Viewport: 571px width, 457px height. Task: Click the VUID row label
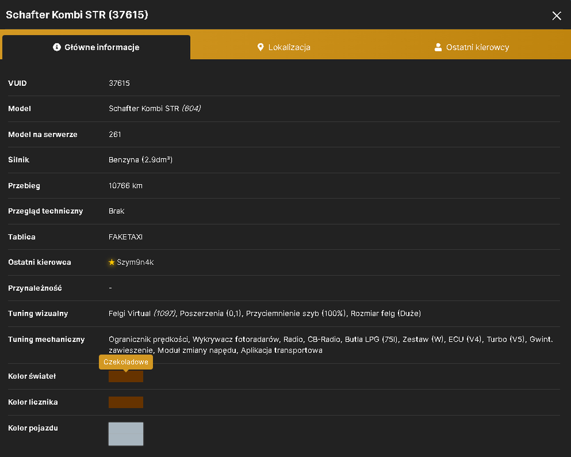tap(18, 83)
